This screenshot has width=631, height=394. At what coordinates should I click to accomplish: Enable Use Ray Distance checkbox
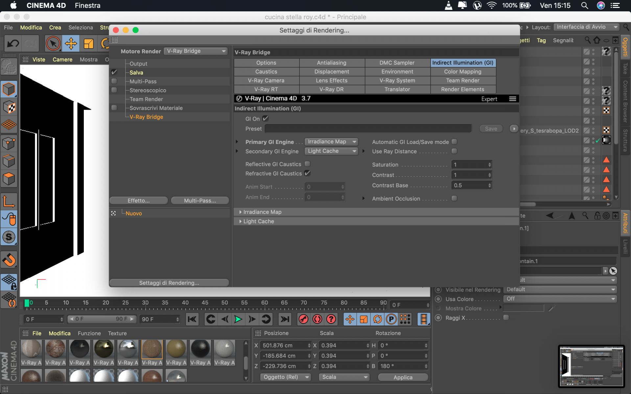[x=454, y=151]
